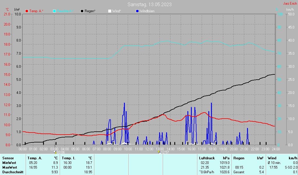The height and width of the screenshot is (175, 298).
Task: Click the cyan Feuchte A. legend swatch
Action: coord(54,11)
